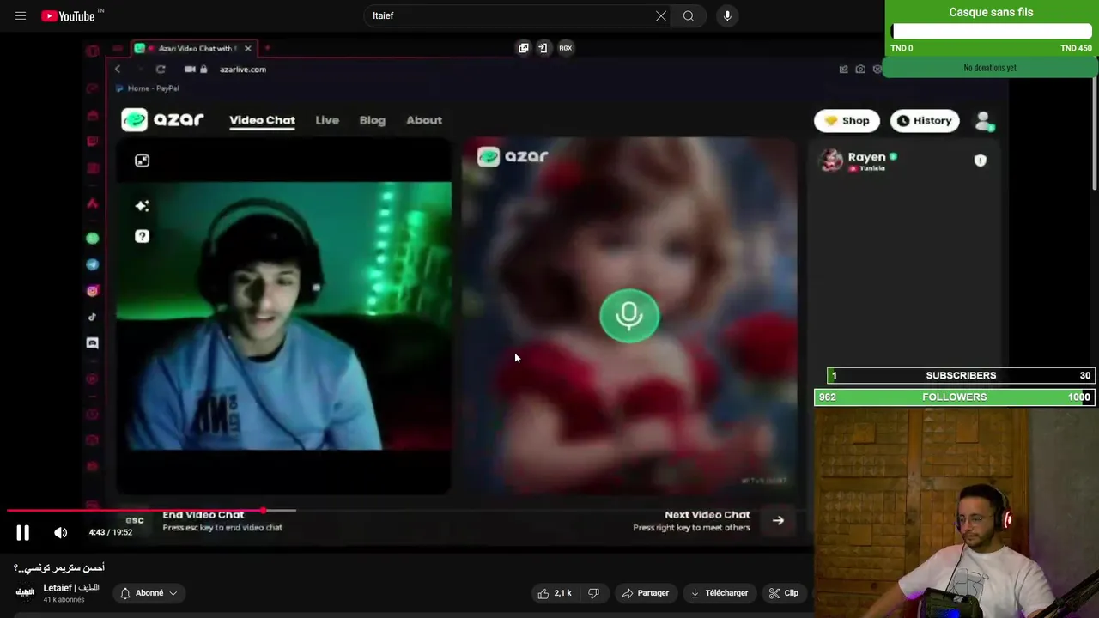
Task: Dislike the video with thumbs down
Action: (x=593, y=593)
